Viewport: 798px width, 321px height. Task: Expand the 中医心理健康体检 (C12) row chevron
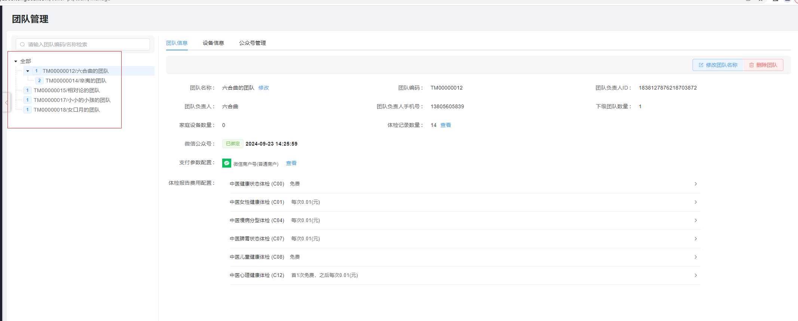pyautogui.click(x=695, y=275)
